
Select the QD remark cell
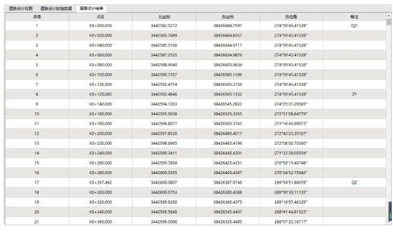[x=354, y=25]
